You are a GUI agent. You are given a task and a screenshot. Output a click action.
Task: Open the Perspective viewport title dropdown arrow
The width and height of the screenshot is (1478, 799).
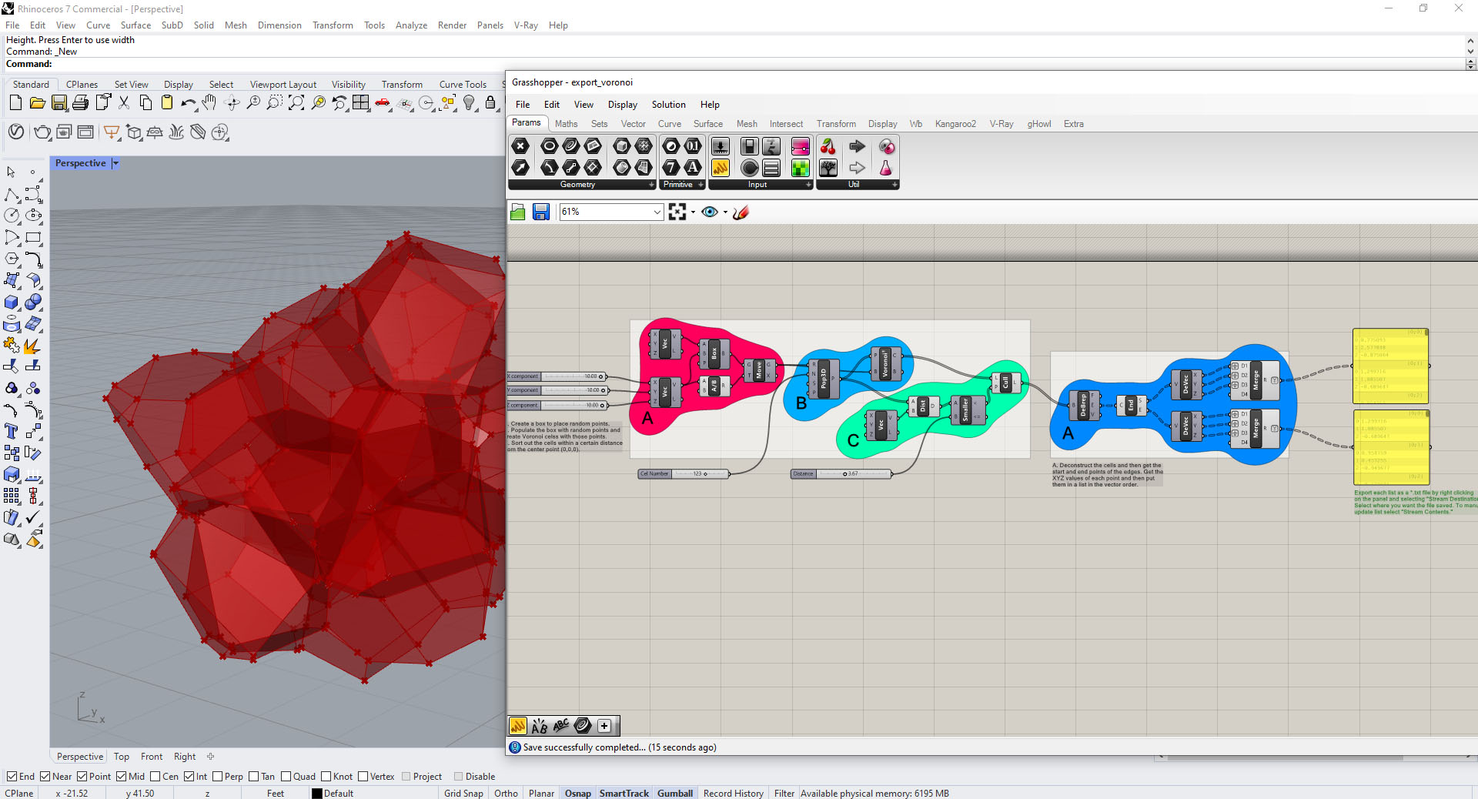(x=115, y=163)
